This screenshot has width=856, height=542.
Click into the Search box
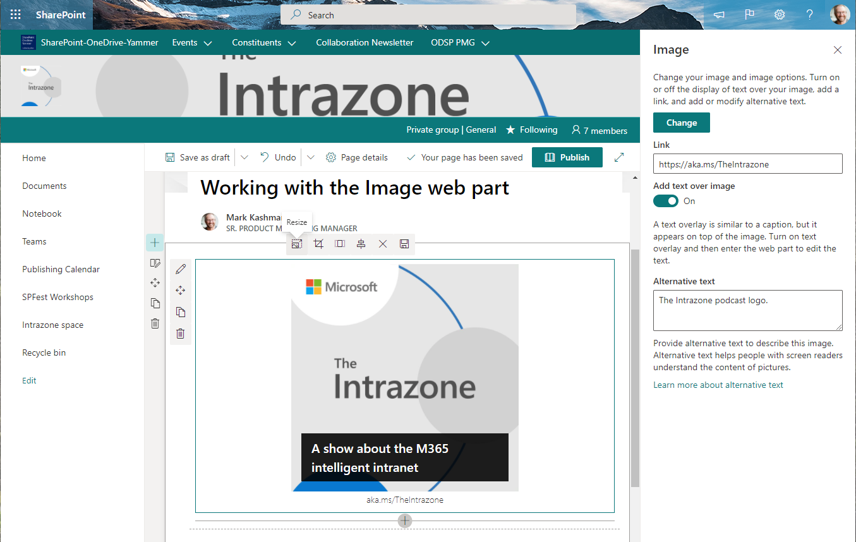(x=428, y=15)
